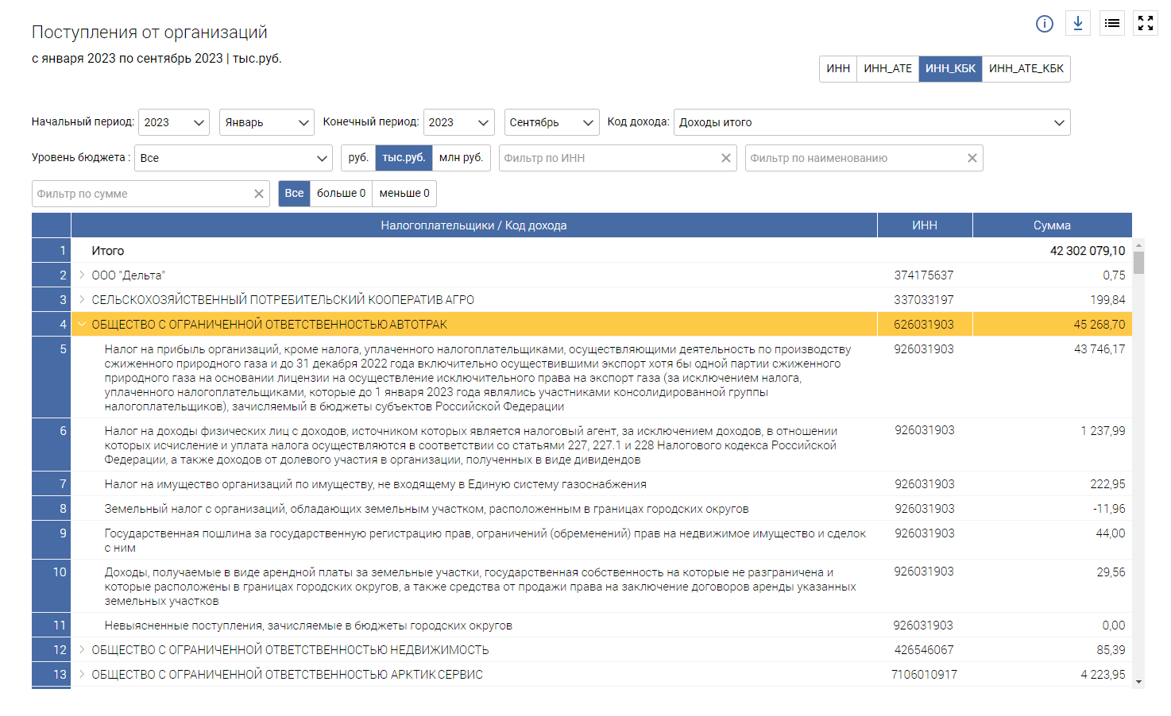Image resolution: width=1171 pixels, height=716 pixels.
Task: Clear the sum filter with X
Action: click(258, 194)
